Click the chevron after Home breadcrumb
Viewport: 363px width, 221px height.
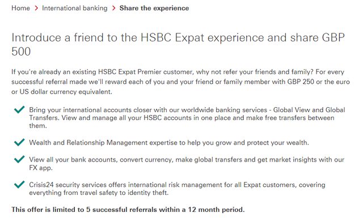[36, 8]
